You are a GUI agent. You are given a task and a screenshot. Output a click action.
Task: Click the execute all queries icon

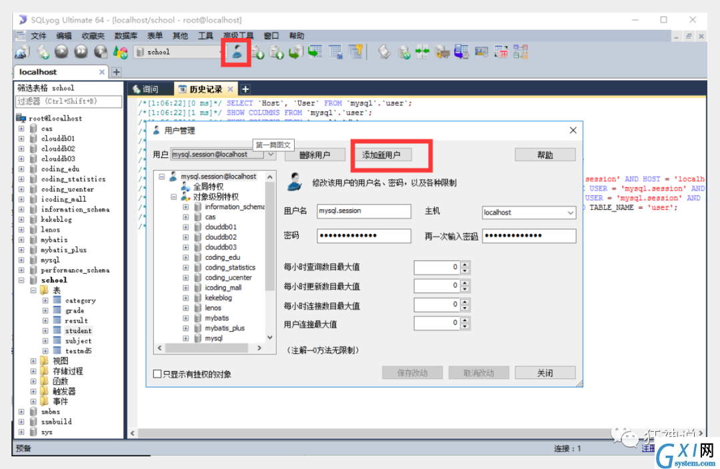click(81, 52)
